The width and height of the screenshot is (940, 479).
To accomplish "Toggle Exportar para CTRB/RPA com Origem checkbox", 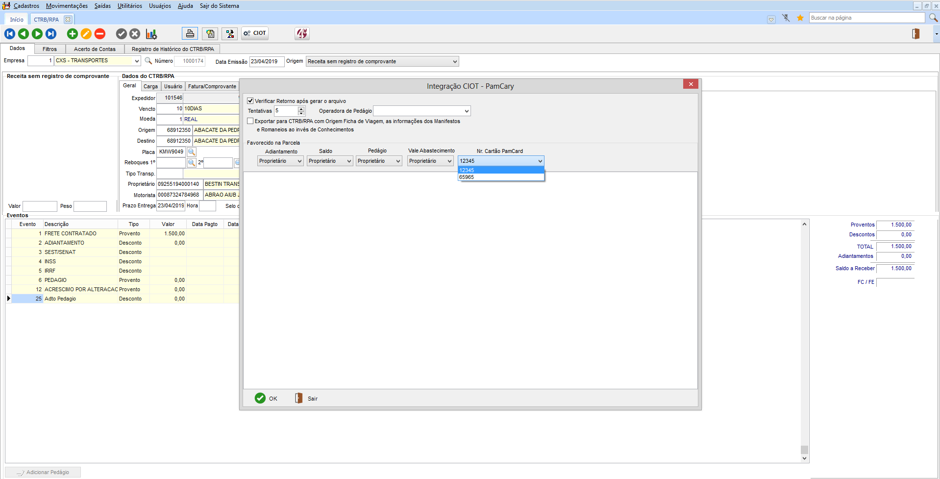I will 250,121.
